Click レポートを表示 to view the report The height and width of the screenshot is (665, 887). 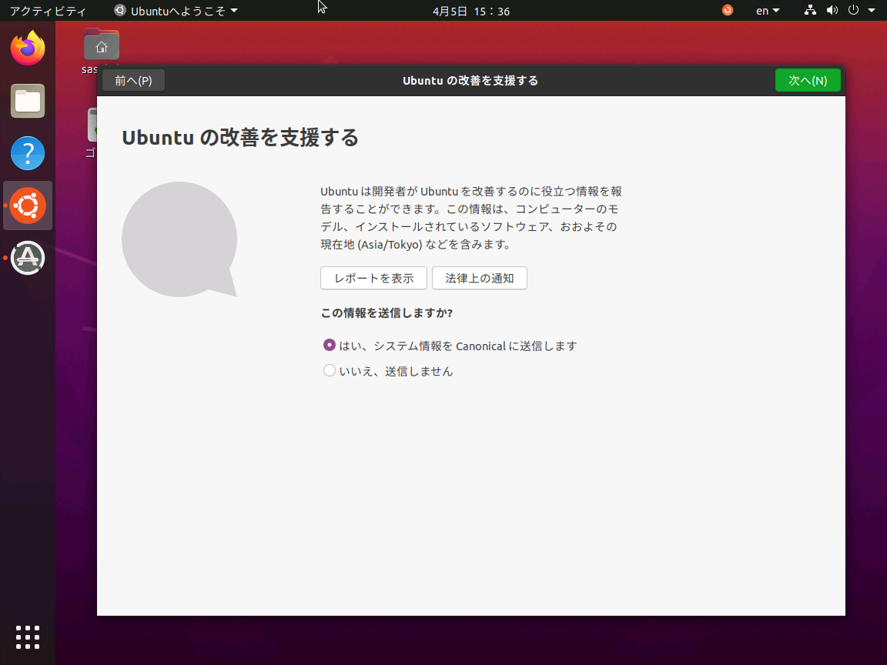(x=373, y=278)
